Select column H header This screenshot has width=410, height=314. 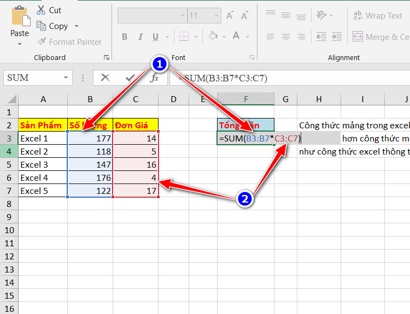point(319,99)
